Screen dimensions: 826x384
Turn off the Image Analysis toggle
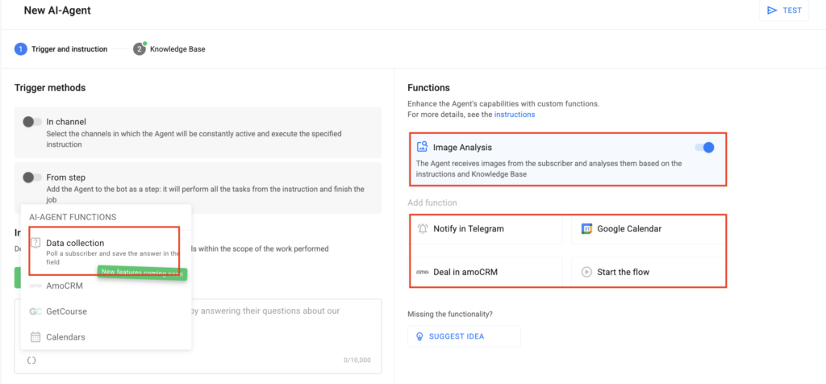703,148
